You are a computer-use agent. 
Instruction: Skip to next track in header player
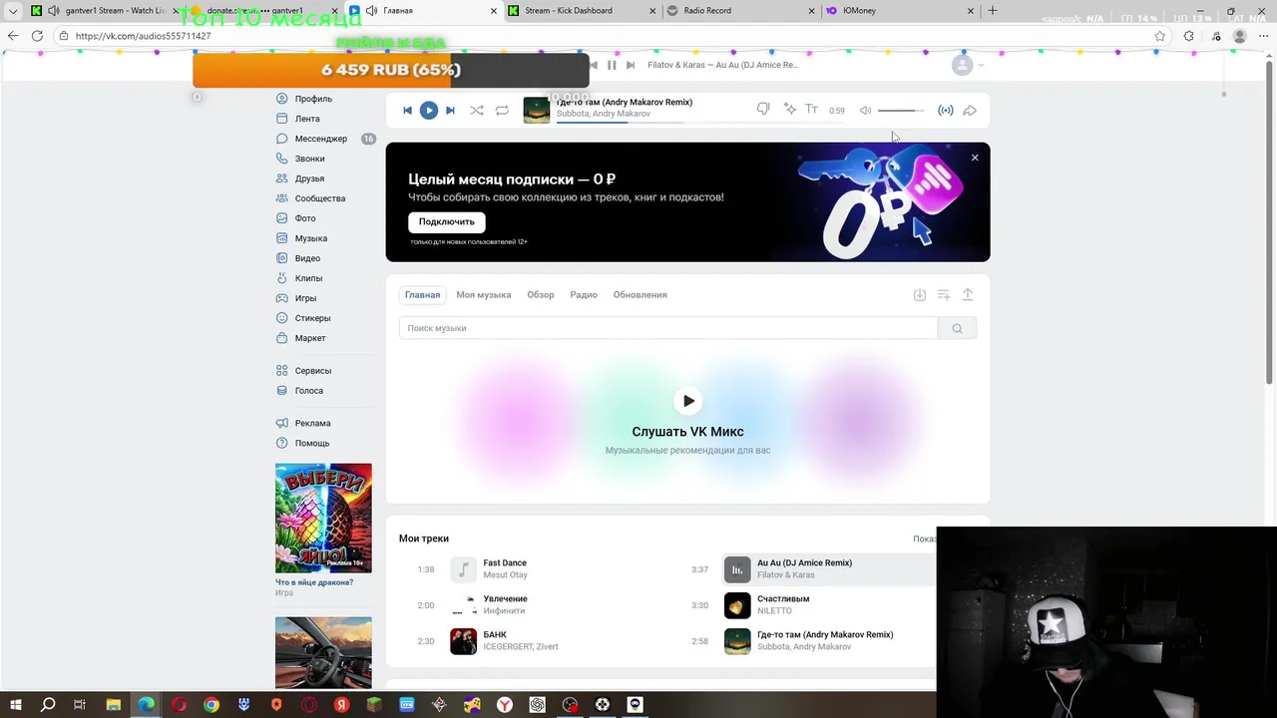click(631, 65)
